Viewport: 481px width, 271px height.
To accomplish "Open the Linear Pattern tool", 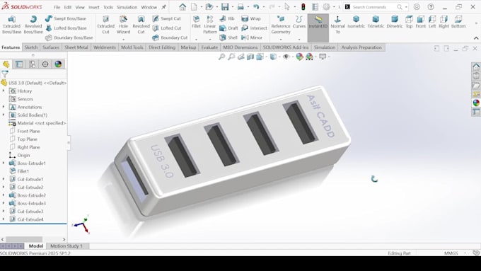I will click(x=210, y=25).
